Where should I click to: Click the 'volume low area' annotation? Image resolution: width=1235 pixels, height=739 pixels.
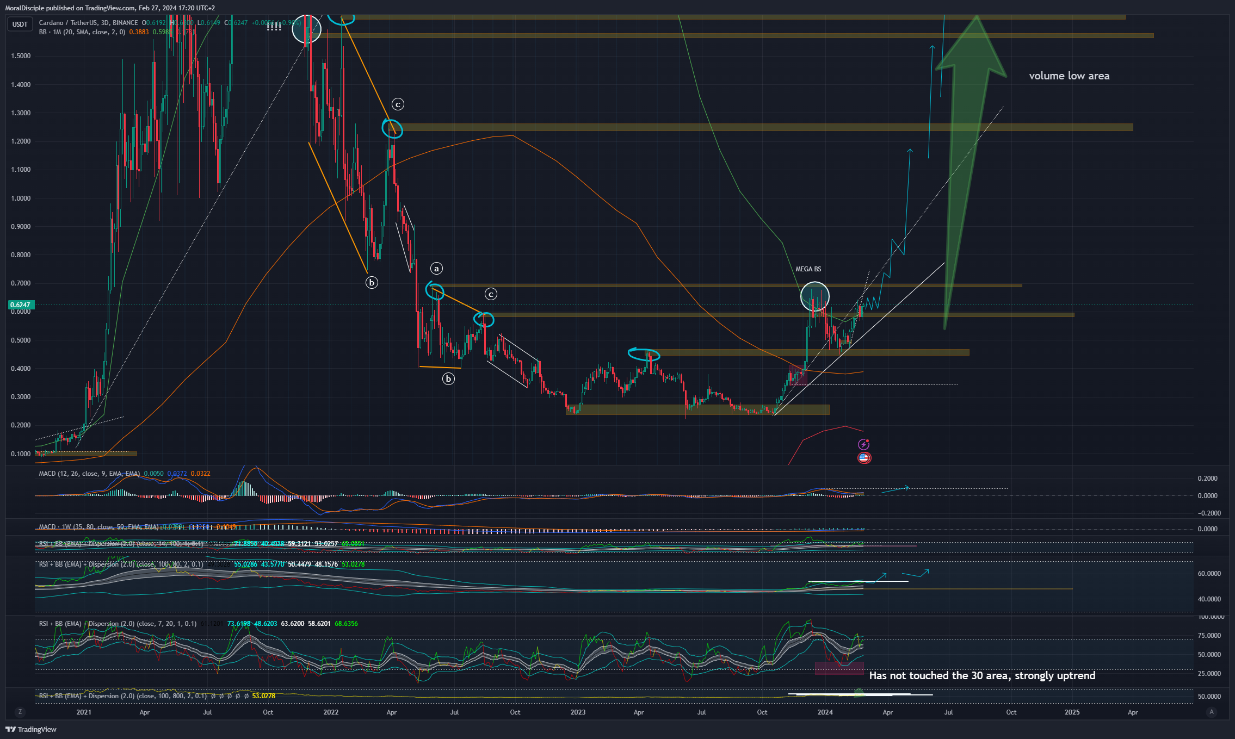pos(1069,76)
